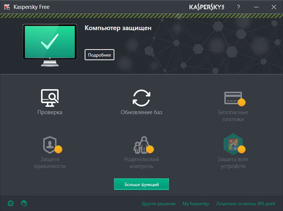Viewport: 283px width, 211px height.
Task: Click the Проверка scan icon
Action: tap(50, 98)
